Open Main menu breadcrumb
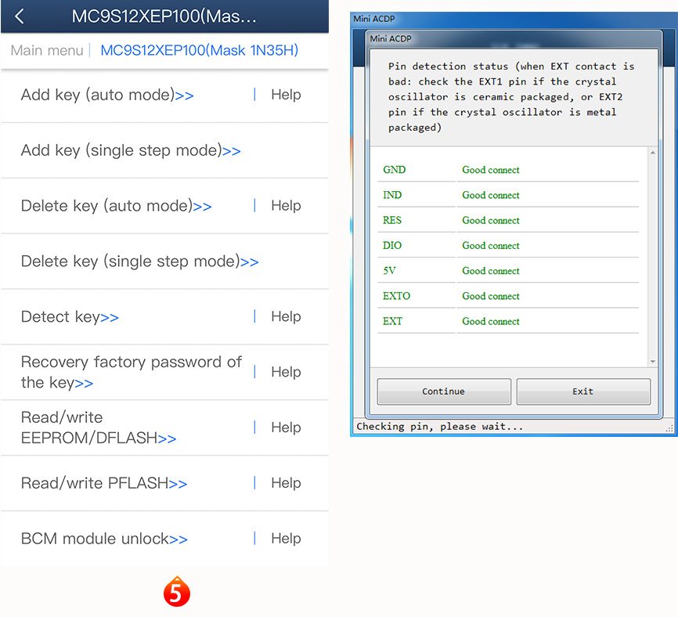The height and width of the screenshot is (617, 678). click(47, 51)
